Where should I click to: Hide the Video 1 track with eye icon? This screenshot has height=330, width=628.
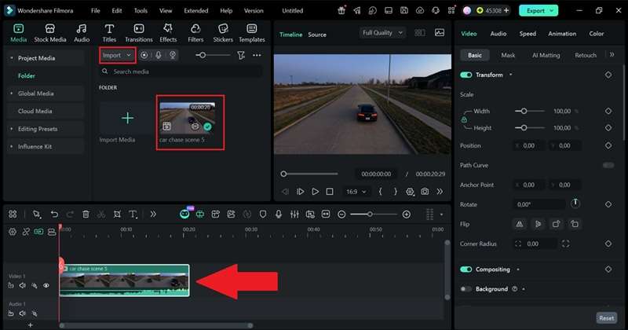46,285
